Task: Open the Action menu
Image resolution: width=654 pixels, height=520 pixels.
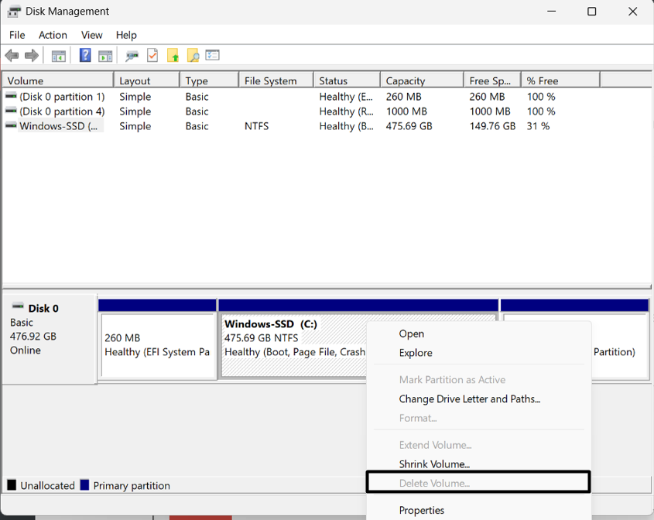Action: pyautogui.click(x=53, y=35)
